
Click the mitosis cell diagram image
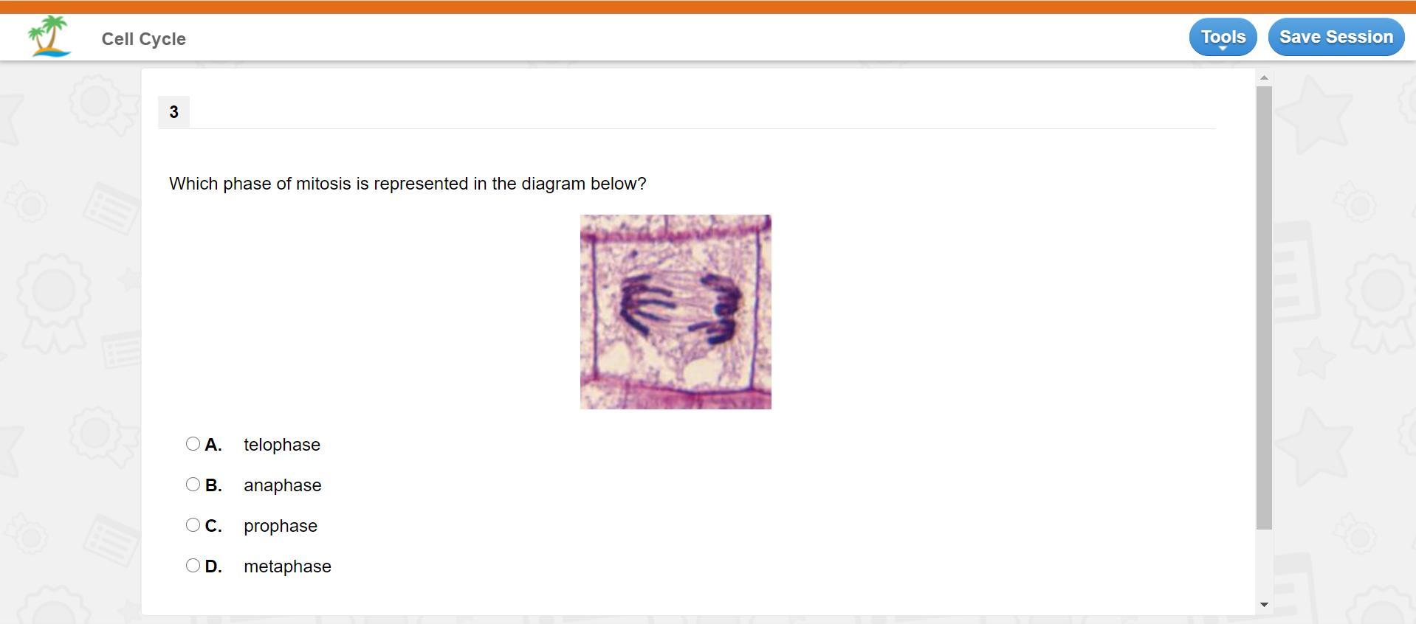pos(676,312)
